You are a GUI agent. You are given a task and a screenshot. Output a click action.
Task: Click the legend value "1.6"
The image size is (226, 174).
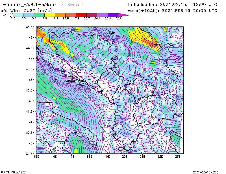[13, 18]
